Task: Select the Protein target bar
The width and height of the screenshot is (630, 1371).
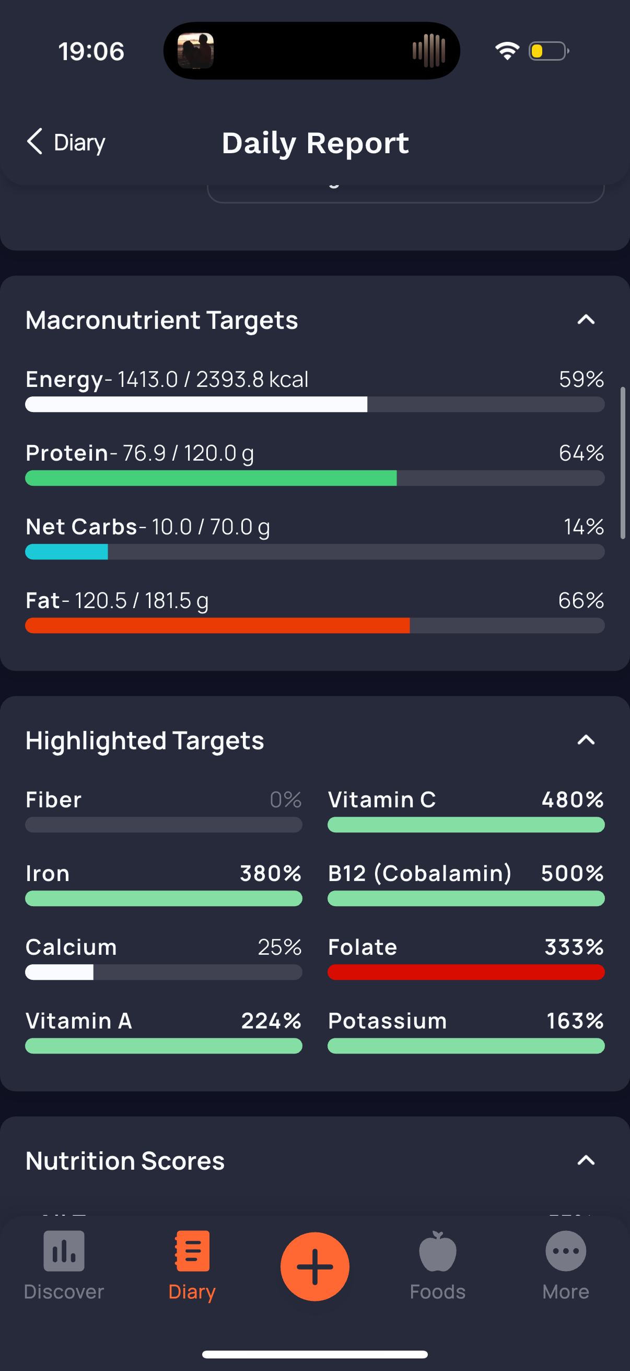Action: tap(314, 478)
